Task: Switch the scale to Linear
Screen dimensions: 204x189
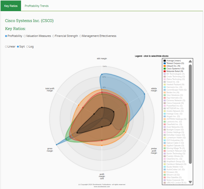Action: [6, 47]
